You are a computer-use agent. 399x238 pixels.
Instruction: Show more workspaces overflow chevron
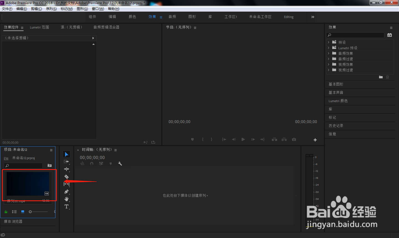[313, 17]
